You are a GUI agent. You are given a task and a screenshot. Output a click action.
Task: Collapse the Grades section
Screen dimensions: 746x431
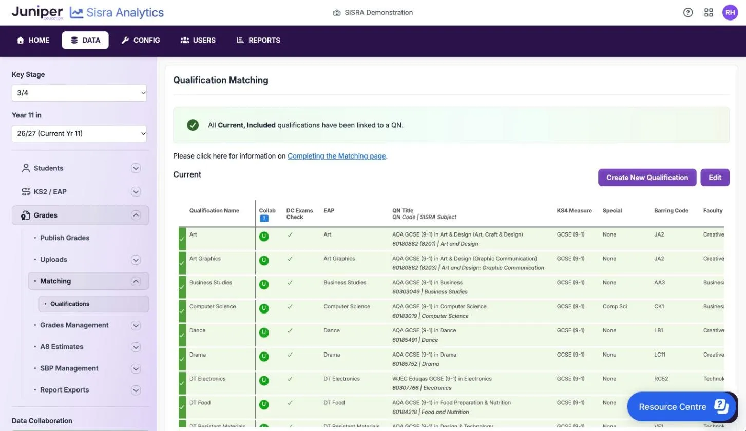point(136,215)
